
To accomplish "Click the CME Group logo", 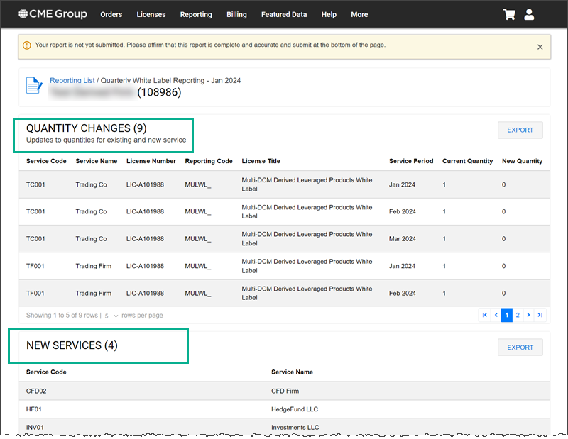I will tap(53, 14).
